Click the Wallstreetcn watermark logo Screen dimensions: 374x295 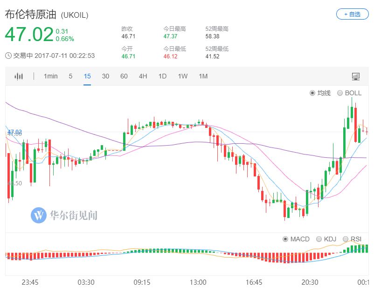point(38,215)
